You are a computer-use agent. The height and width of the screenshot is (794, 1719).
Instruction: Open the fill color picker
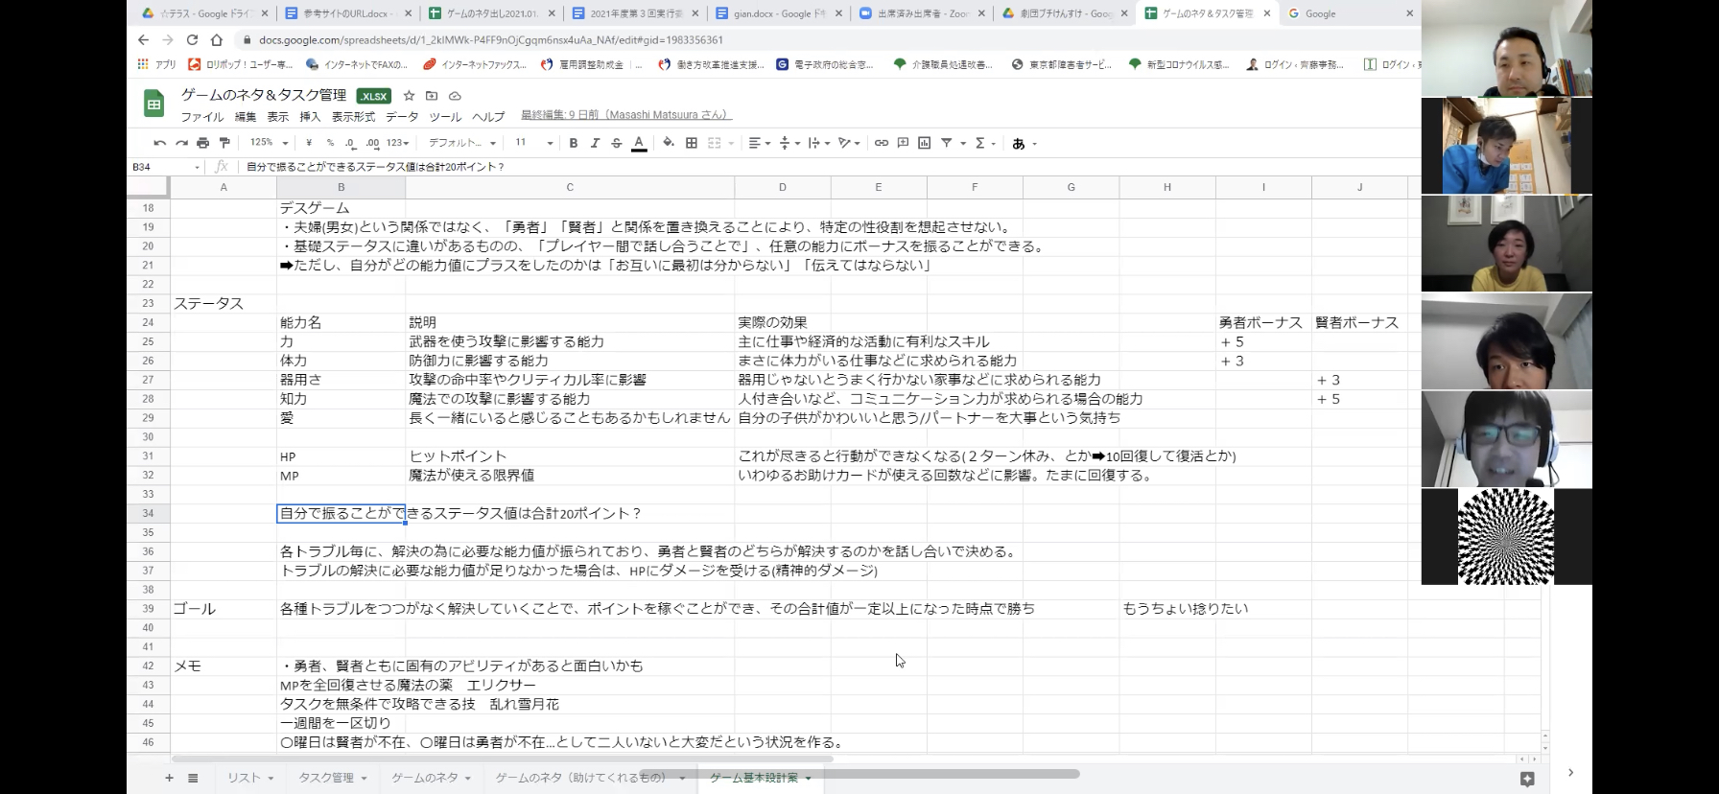pos(669,143)
